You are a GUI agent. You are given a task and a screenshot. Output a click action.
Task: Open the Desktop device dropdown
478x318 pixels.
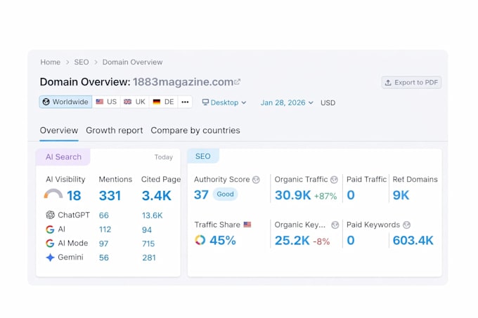pos(224,102)
